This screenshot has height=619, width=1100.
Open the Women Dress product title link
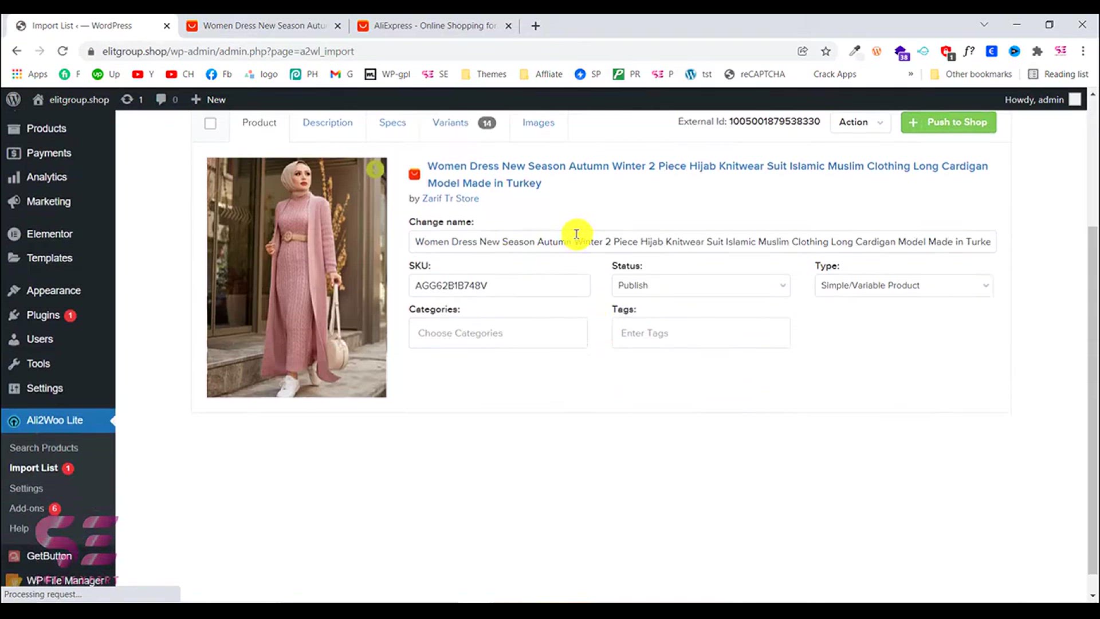click(708, 174)
